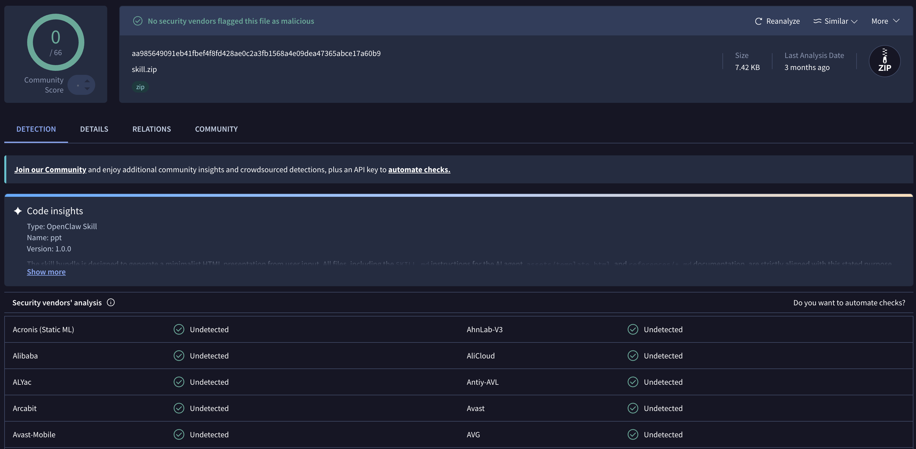Upvote the community score arrow
The width and height of the screenshot is (916, 449).
pos(87,81)
